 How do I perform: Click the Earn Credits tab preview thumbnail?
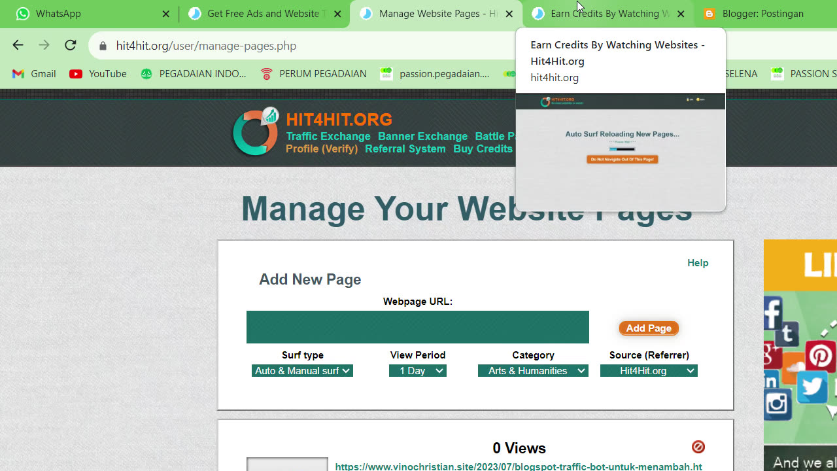point(621,152)
